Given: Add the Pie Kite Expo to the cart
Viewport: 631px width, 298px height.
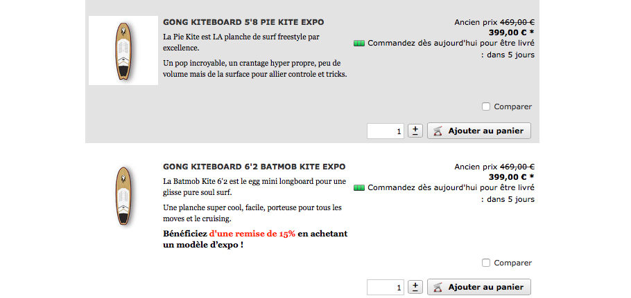Looking at the screenshot, I should pos(479,131).
